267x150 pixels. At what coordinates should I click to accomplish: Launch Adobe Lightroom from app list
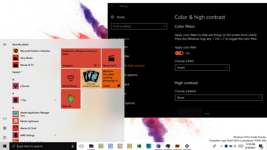(26, 121)
